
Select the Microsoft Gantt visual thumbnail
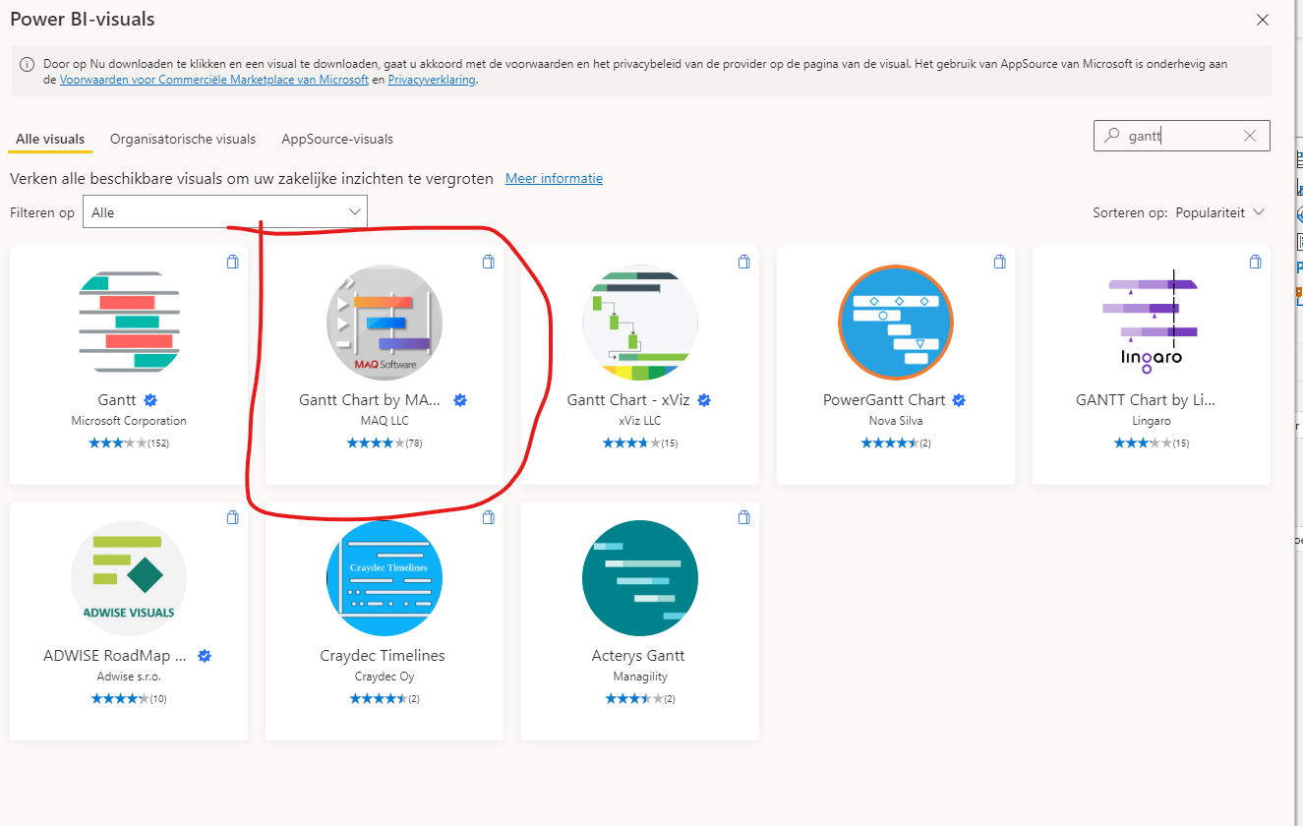point(129,323)
